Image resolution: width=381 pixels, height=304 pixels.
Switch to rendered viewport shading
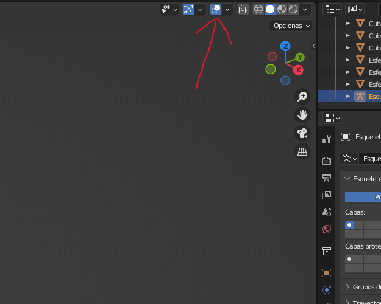coord(293,10)
